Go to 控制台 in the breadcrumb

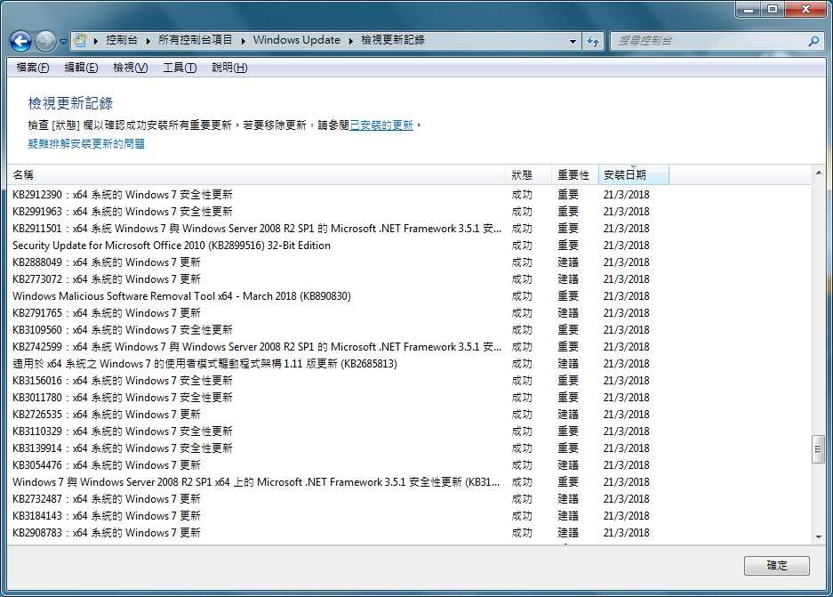(122, 40)
